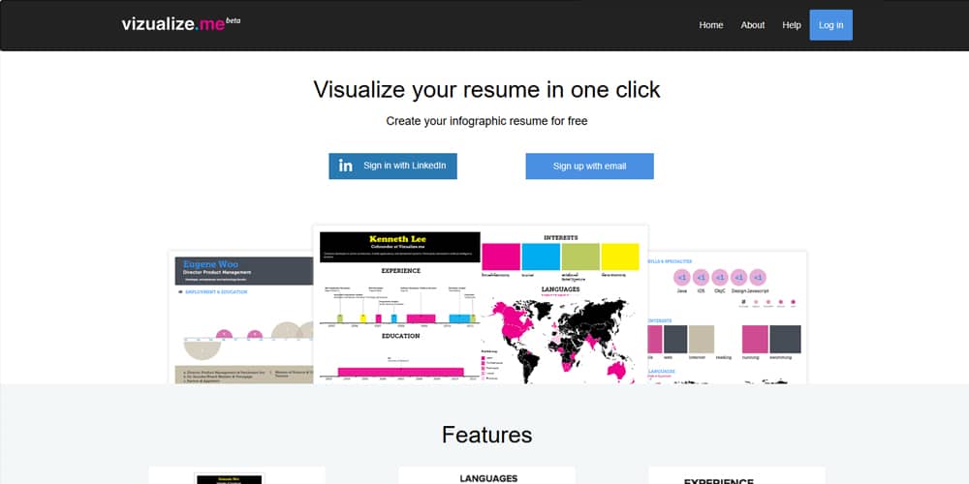Click 'Create your infographic resume for free' text
This screenshot has height=484, width=969.
(x=486, y=121)
